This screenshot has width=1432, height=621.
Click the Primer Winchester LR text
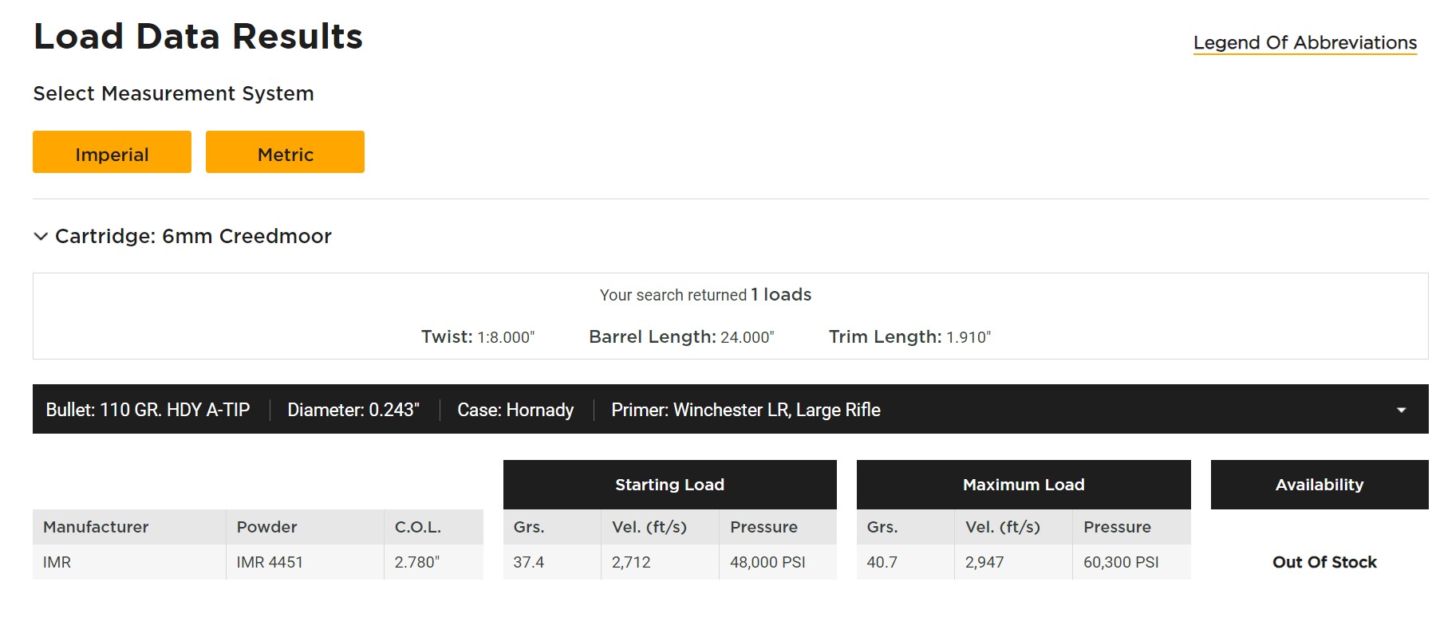point(745,410)
